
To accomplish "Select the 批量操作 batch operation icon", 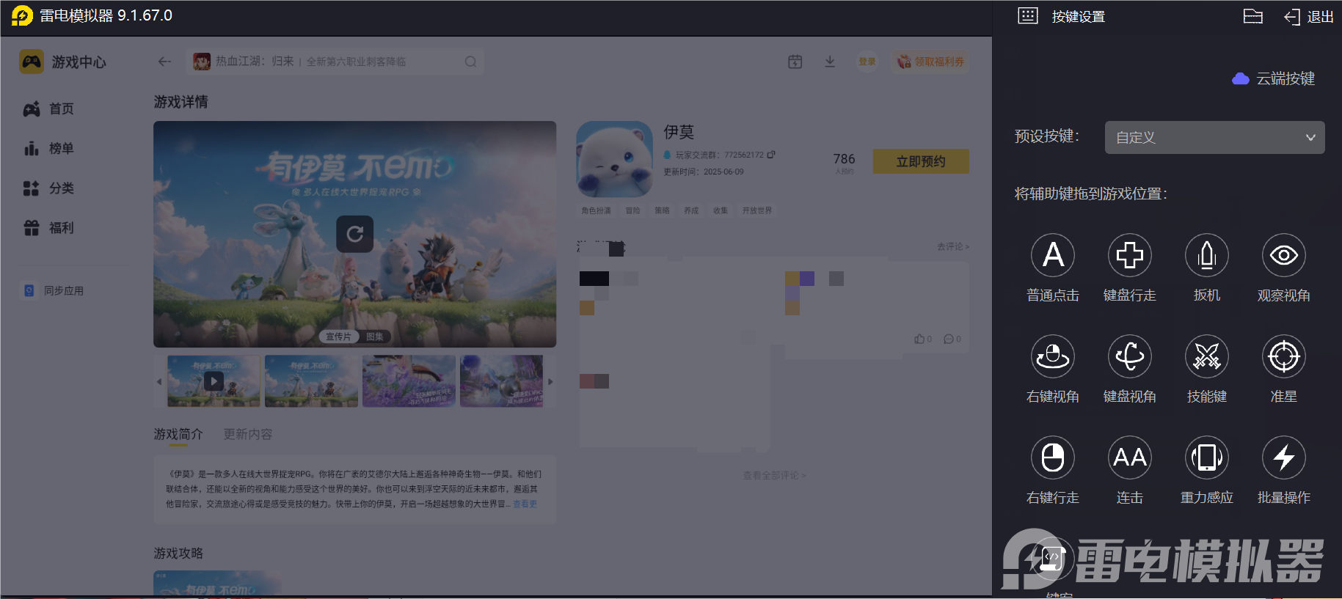I will (1284, 457).
